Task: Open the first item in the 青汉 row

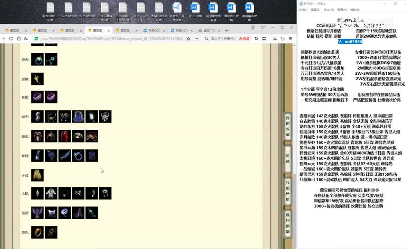Action: (x=37, y=213)
